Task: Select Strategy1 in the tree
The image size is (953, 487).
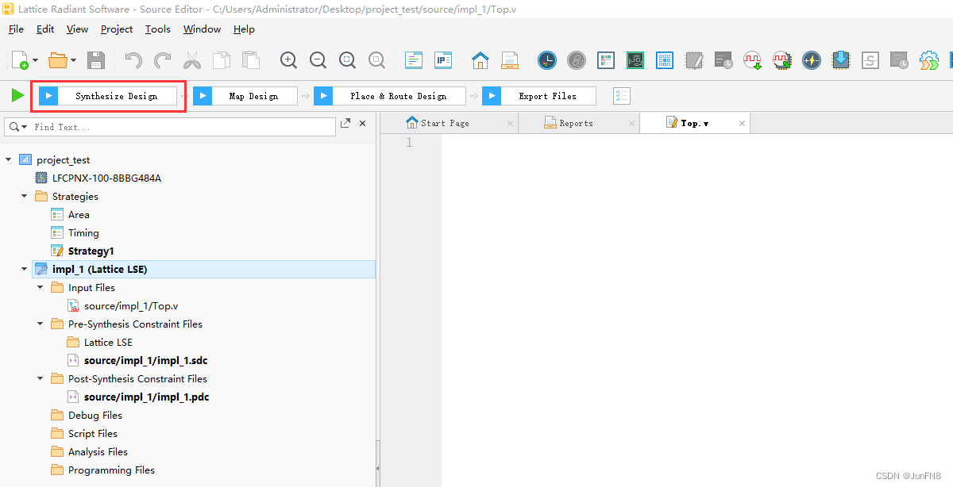Action: tap(91, 251)
